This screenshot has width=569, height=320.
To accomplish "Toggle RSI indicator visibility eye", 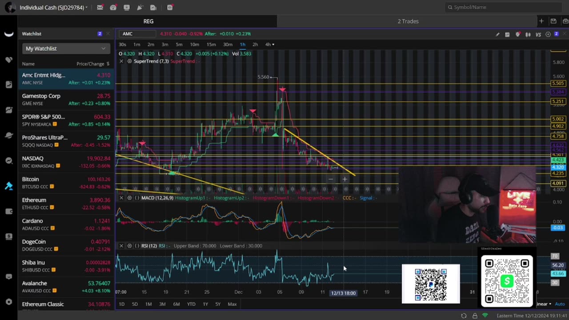I will tap(129, 246).
